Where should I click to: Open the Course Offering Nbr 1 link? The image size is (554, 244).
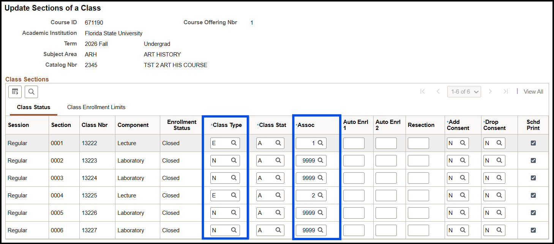[x=252, y=22]
